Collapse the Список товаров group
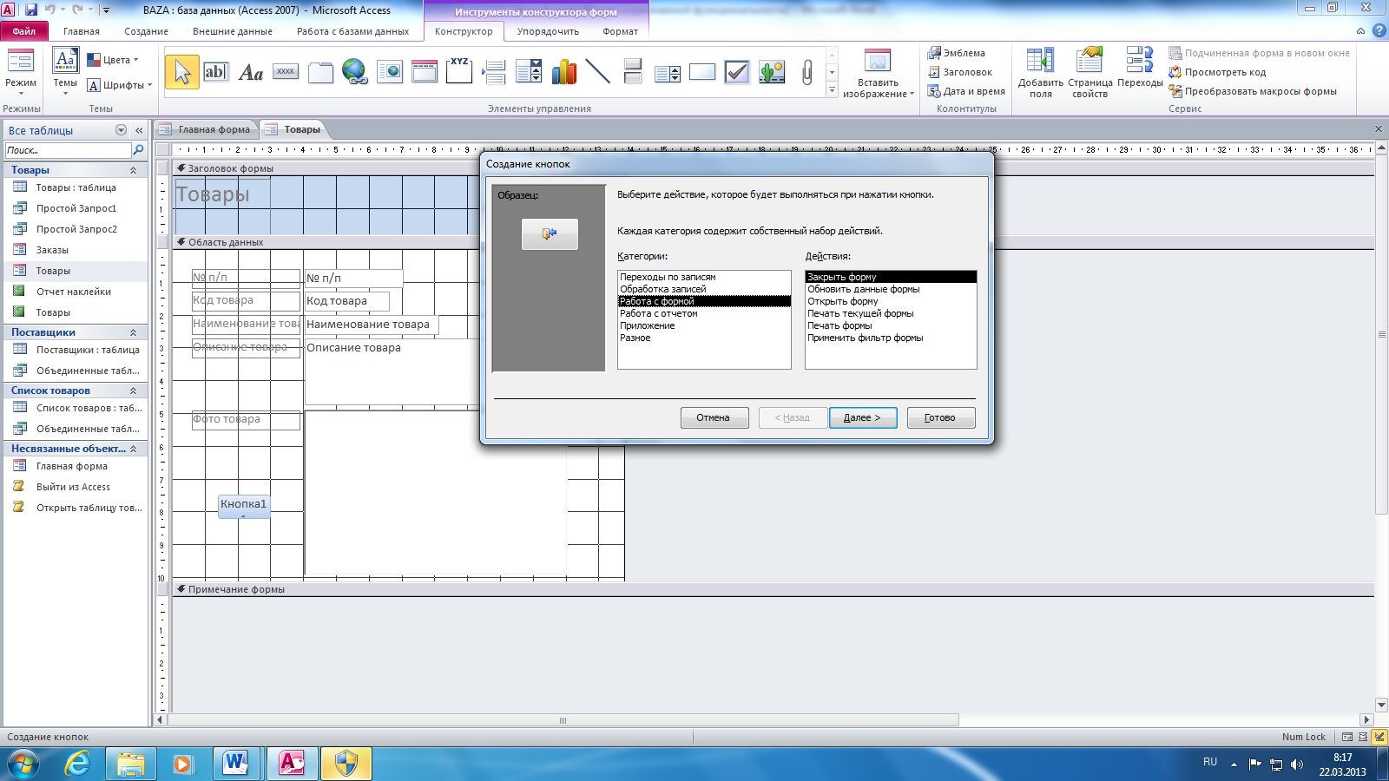1389x781 pixels. tap(133, 390)
